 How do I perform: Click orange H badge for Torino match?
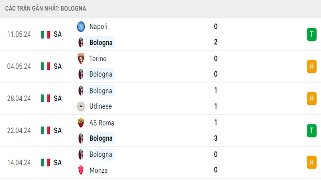[x=312, y=66]
